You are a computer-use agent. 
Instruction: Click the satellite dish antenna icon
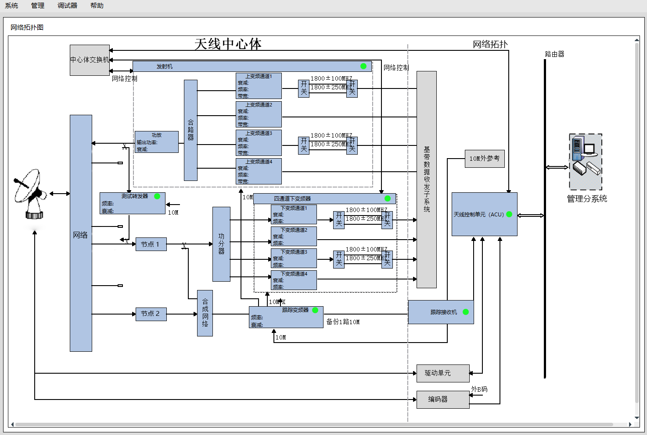[x=30, y=194]
